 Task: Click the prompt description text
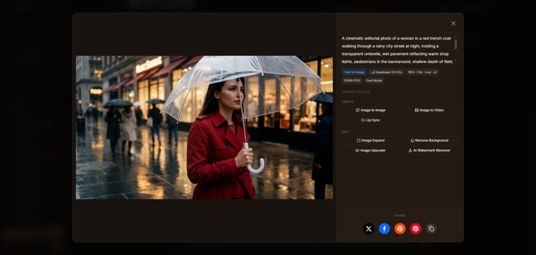click(x=397, y=50)
